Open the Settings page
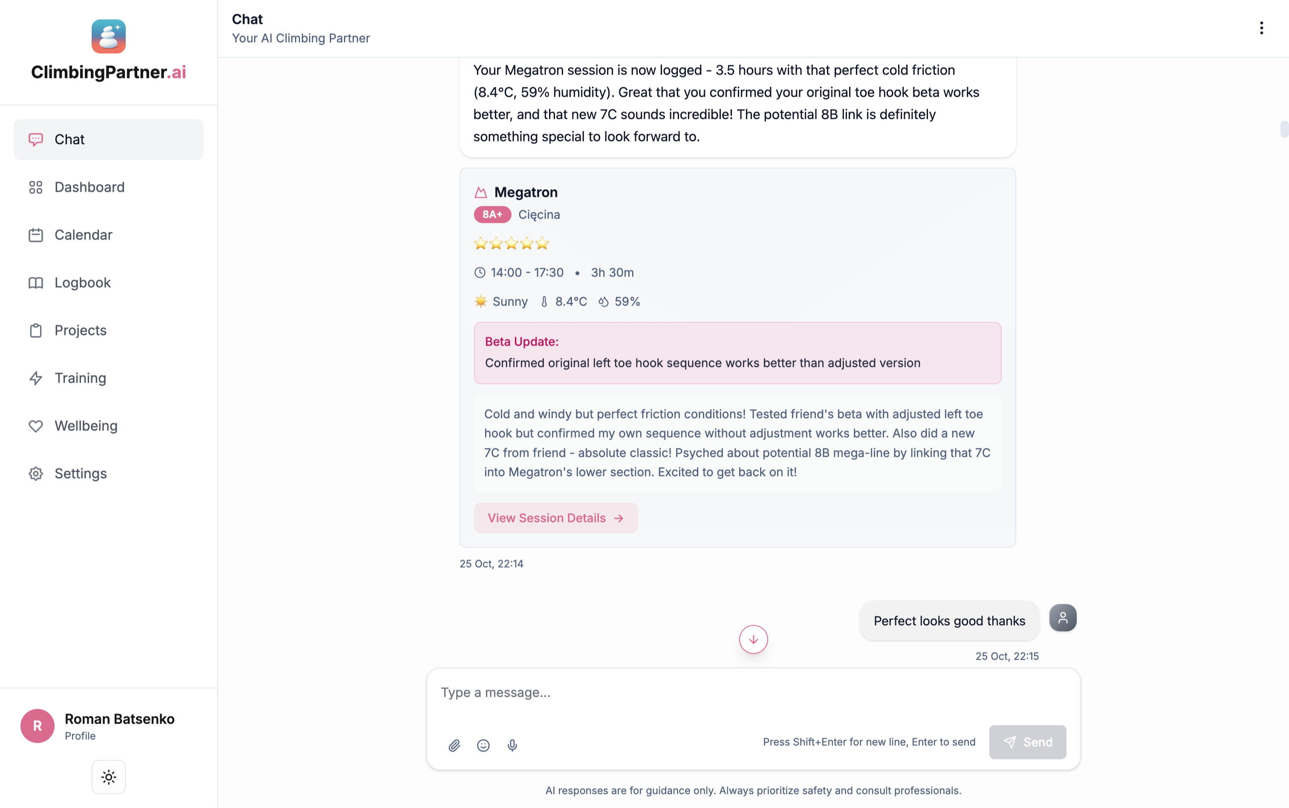This screenshot has height=808, width=1289. tap(80, 473)
